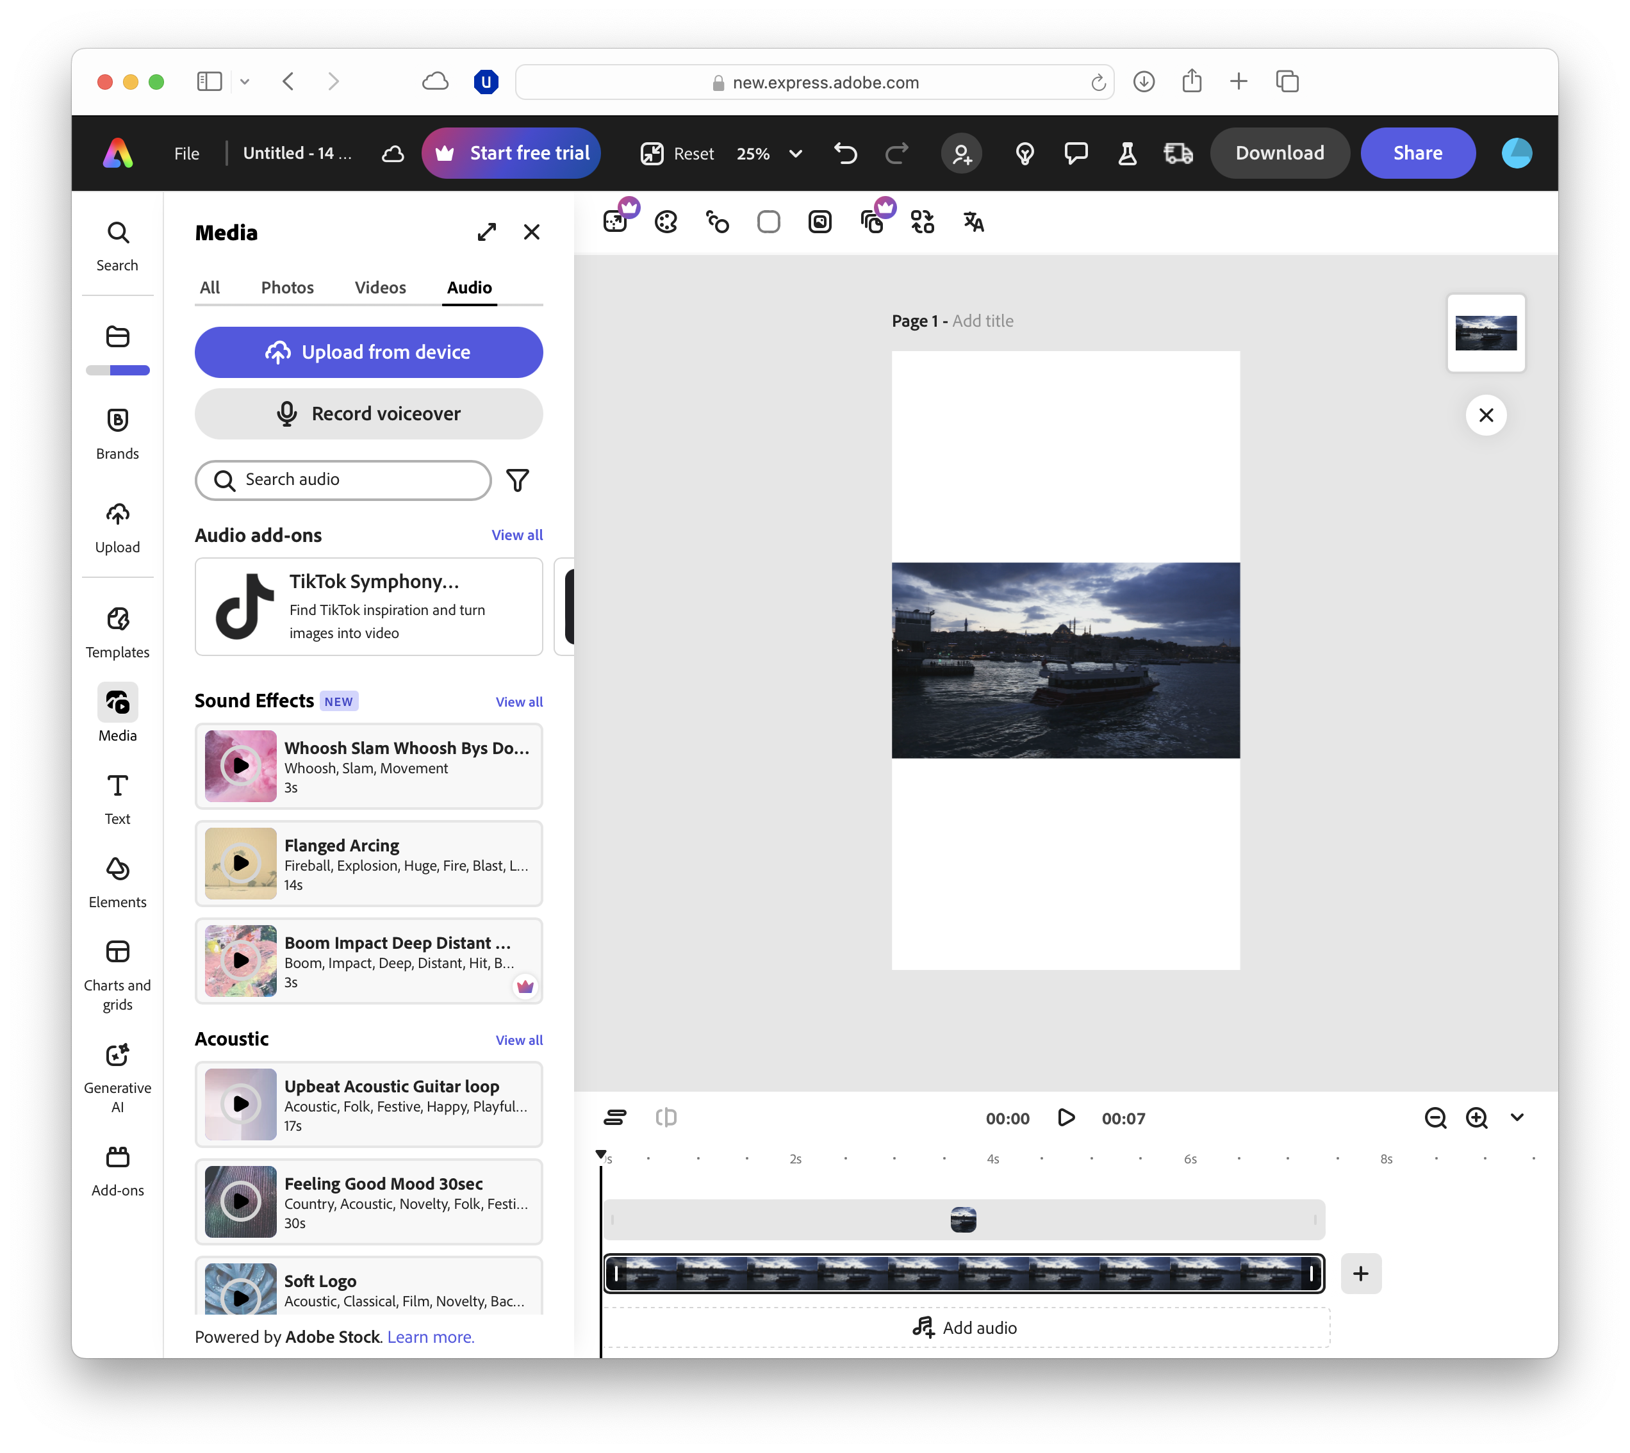
Task: Close the page thumbnail panel
Action: pyautogui.click(x=1486, y=415)
